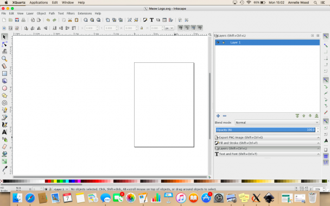
Task: Pick the yellow palette swatch
Action: (55, 181)
